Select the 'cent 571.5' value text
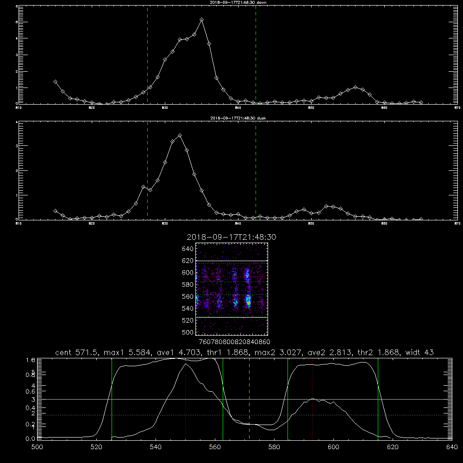 pyautogui.click(x=76, y=352)
